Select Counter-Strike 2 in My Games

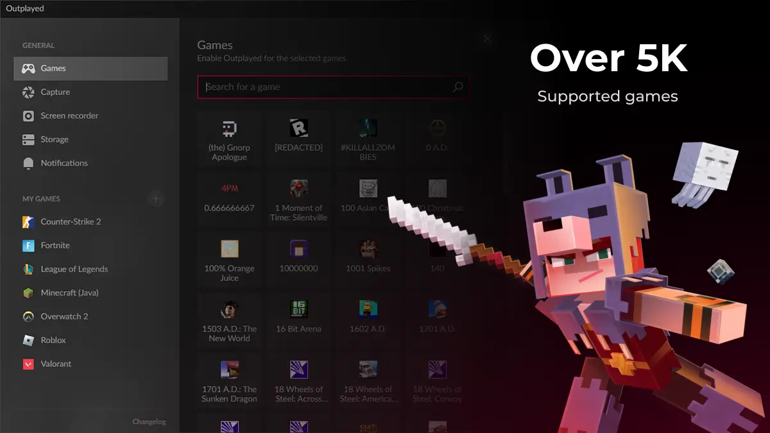point(90,222)
